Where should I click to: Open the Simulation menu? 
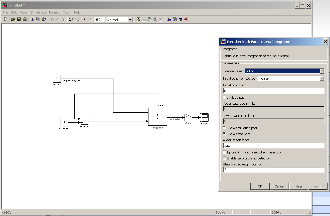click(38, 12)
